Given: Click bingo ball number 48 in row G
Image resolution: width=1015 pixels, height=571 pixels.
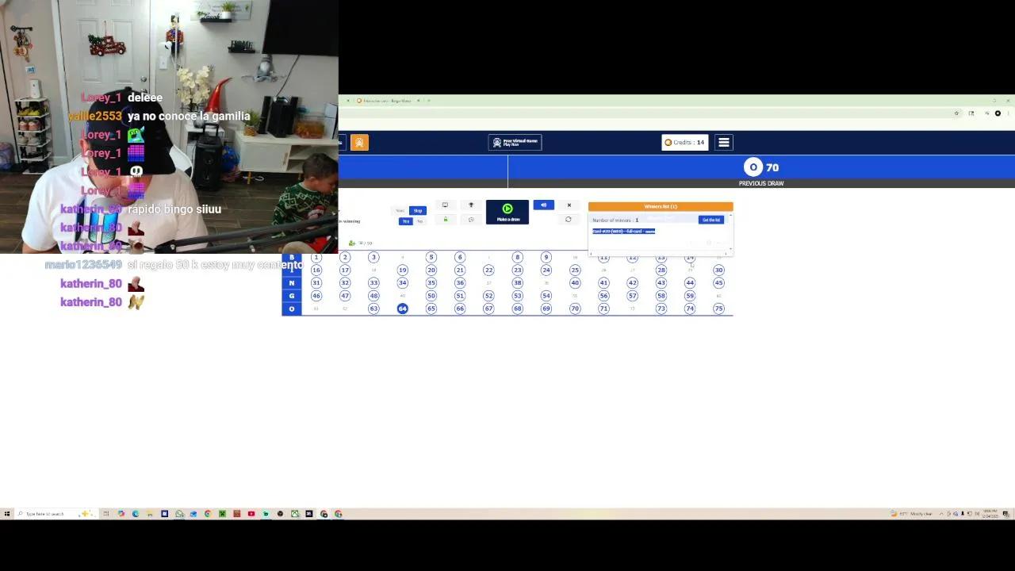Looking at the screenshot, I should [x=373, y=296].
